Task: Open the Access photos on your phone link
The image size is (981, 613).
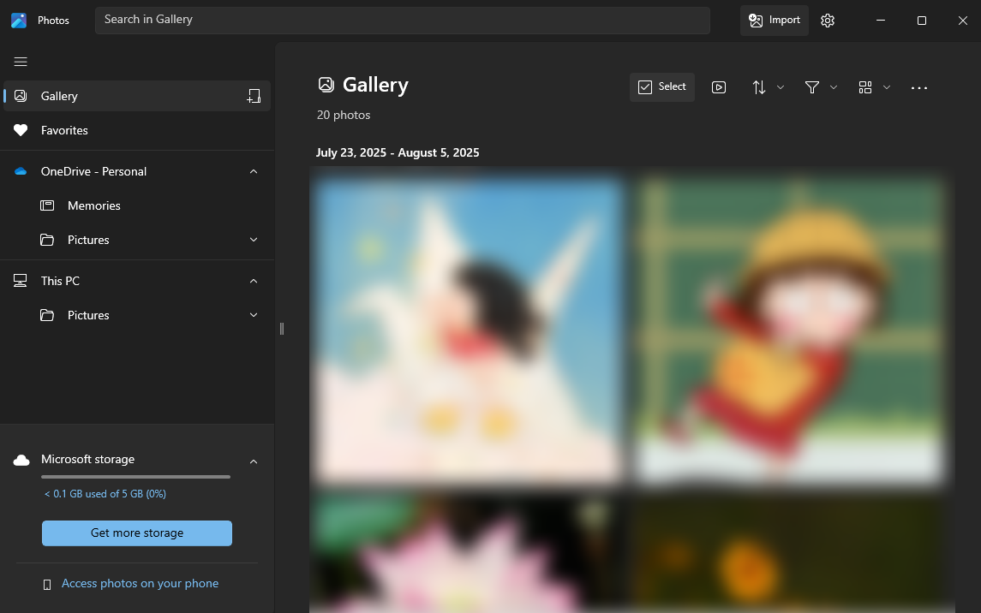Action: (x=139, y=583)
